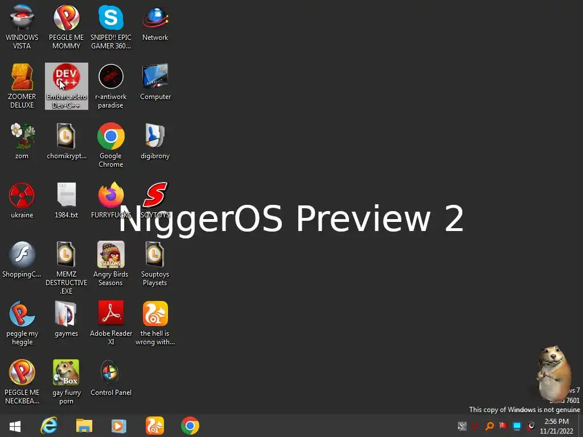Click the Chrome taskbar icon
Screen dimensions: 583x437
[x=190, y=426]
